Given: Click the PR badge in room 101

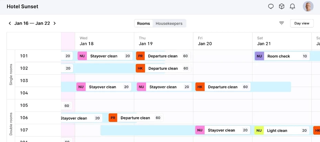Looking at the screenshot, I should (x=140, y=56).
